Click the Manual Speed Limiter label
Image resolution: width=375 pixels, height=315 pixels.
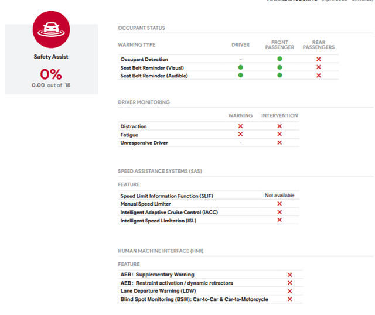(146, 204)
